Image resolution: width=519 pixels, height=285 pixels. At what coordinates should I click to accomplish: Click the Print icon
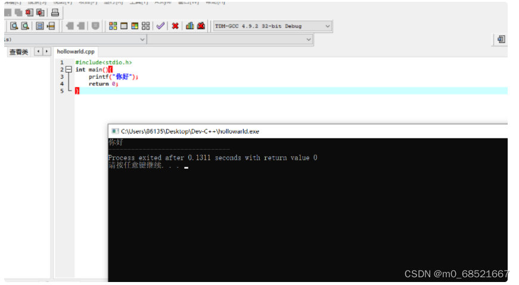[55, 13]
